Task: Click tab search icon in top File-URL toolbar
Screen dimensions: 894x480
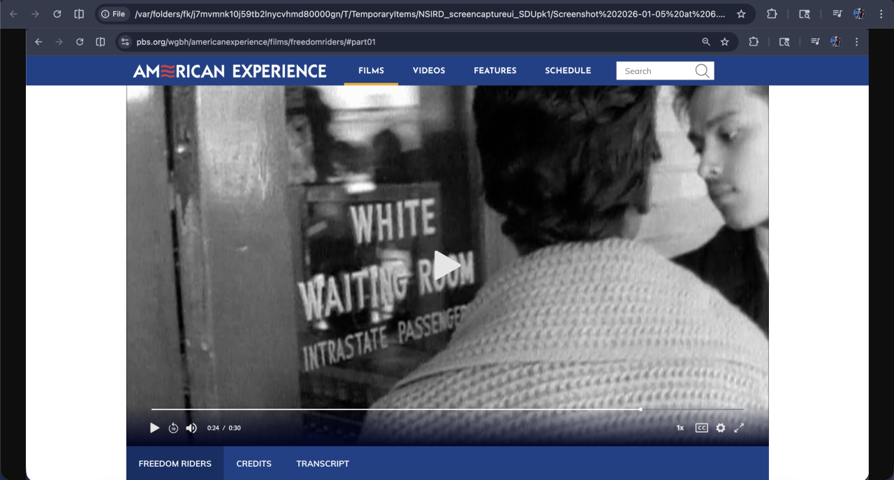Action: (805, 14)
